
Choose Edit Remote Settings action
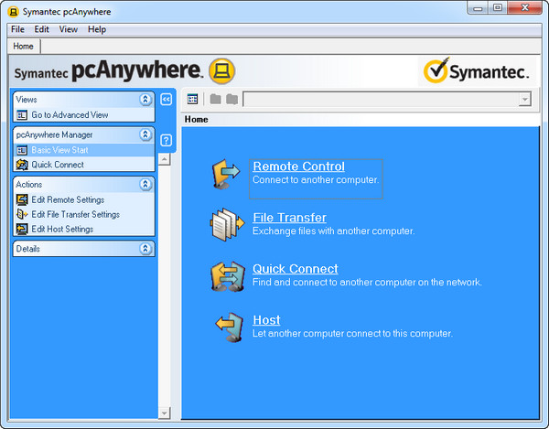pyautogui.click(x=68, y=199)
